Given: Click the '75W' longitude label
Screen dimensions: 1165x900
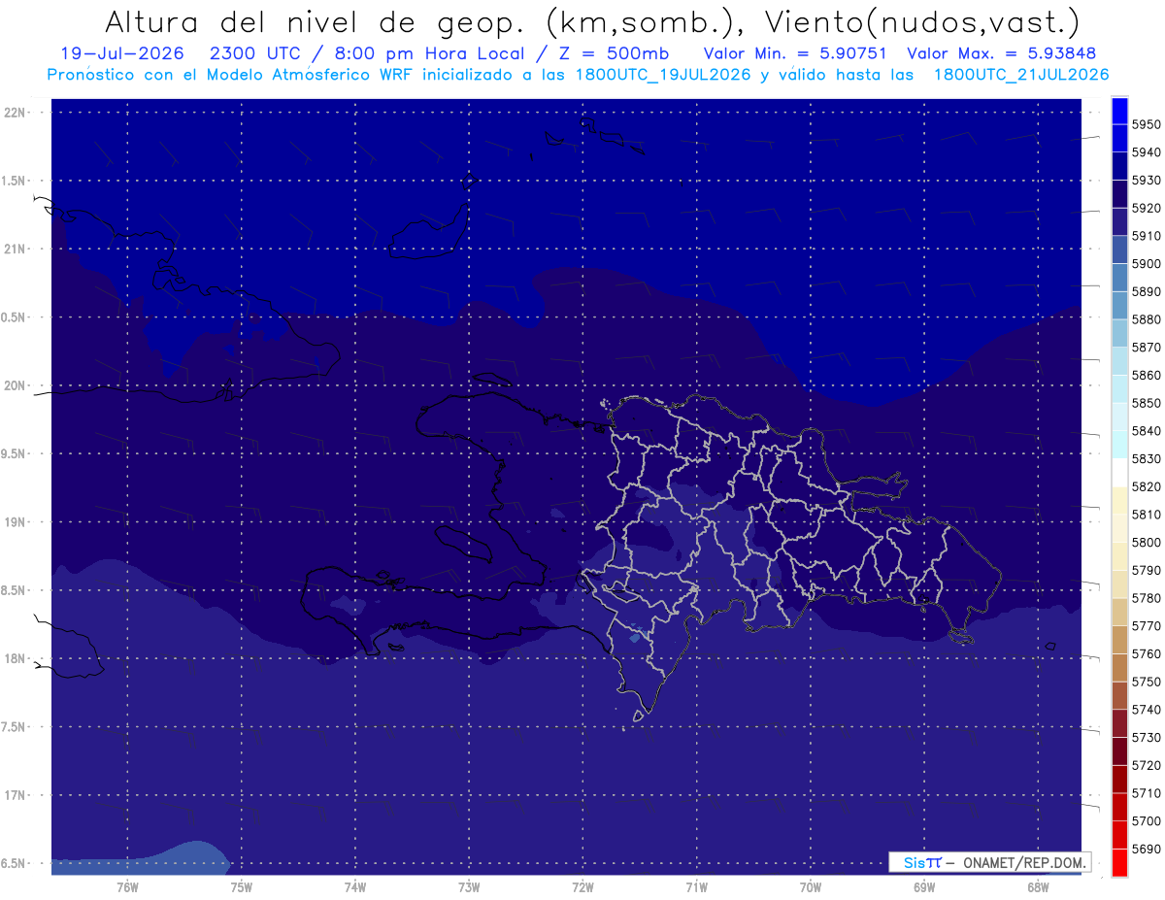Looking at the screenshot, I should pos(241,886).
